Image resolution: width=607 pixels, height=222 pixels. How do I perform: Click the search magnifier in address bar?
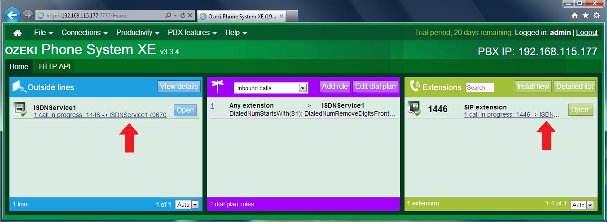(x=168, y=15)
